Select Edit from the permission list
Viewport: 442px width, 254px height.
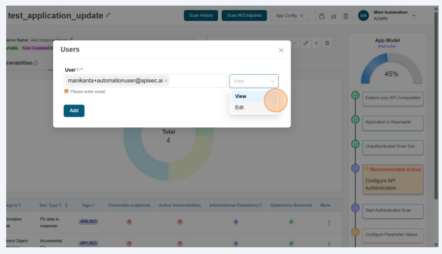point(240,107)
